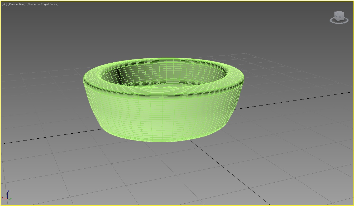Open the Perspective point-of-view viewport menu
This screenshot has width=354, height=206.
pos(17,4)
